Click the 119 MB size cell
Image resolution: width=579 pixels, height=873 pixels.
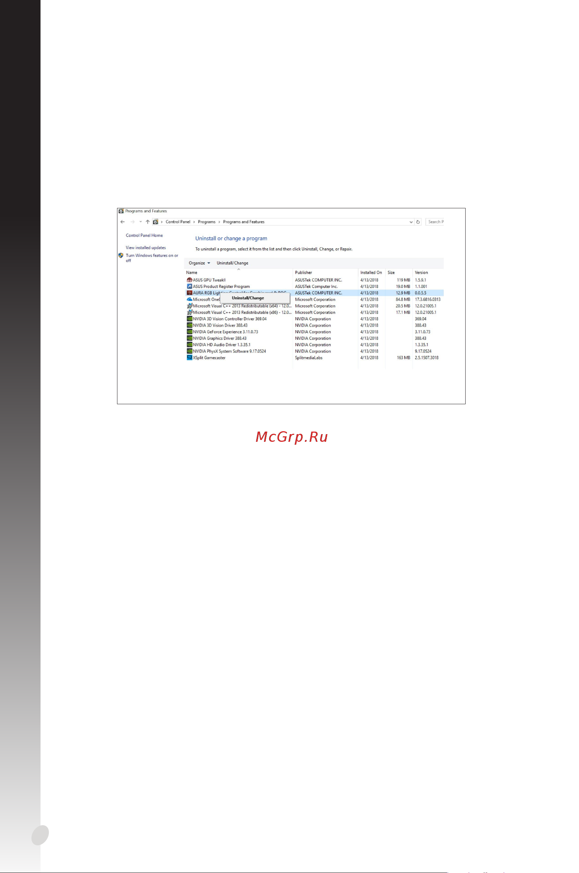coord(403,280)
